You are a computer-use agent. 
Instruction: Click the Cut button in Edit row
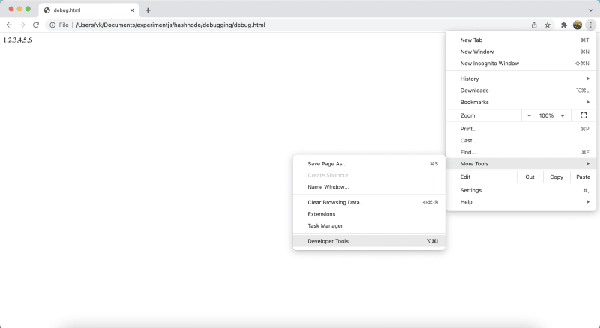click(x=529, y=177)
